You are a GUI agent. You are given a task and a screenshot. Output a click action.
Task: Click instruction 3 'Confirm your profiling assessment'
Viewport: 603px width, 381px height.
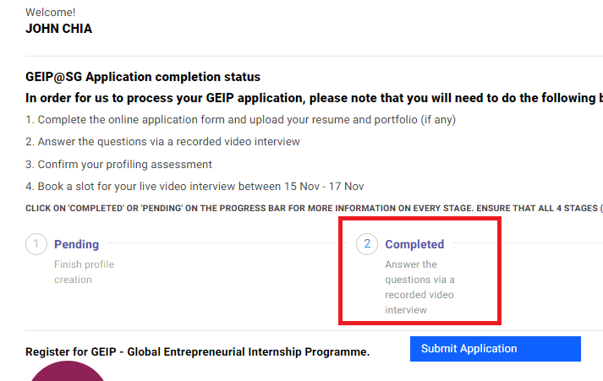pos(118,165)
